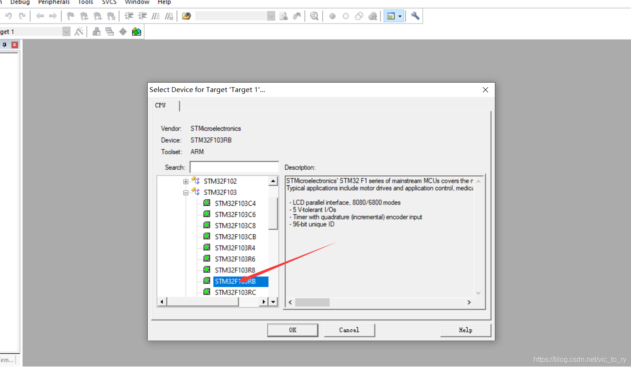This screenshot has height=368, width=631.
Task: Insert a breakpoint with the filled circle icon
Action: (x=332, y=16)
